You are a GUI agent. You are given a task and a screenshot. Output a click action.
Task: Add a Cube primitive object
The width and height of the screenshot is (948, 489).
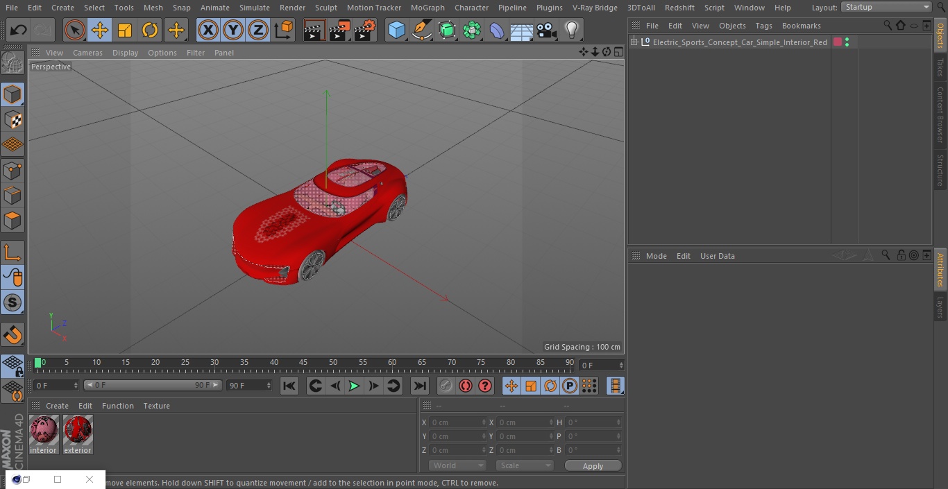pyautogui.click(x=396, y=30)
